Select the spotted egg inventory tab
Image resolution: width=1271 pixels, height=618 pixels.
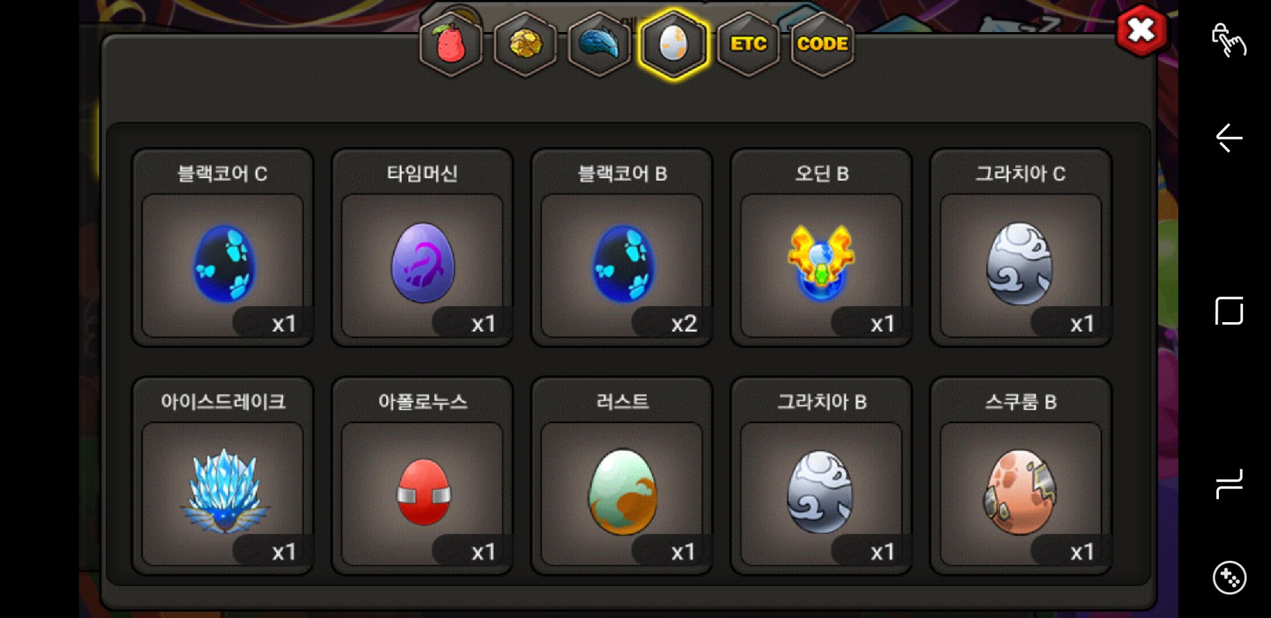coord(674,44)
